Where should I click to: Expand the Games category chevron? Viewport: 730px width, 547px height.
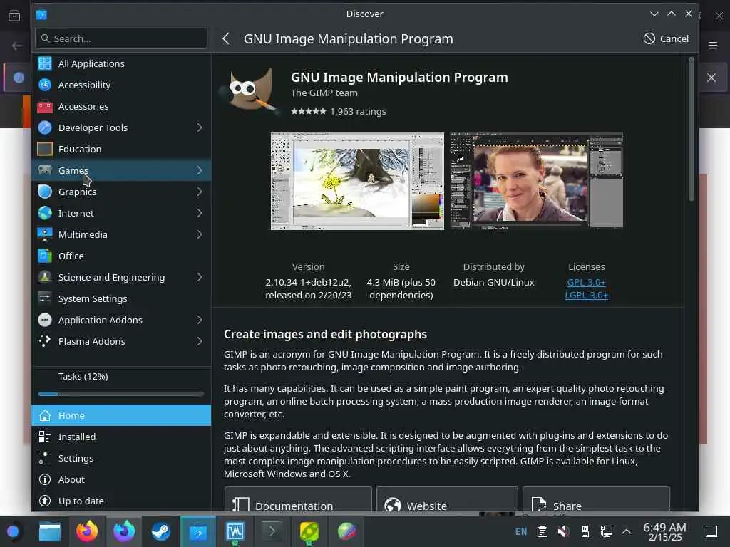tap(200, 170)
